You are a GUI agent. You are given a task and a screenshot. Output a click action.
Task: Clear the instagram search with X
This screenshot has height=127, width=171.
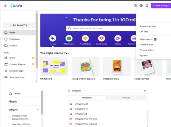[x=144, y=91]
